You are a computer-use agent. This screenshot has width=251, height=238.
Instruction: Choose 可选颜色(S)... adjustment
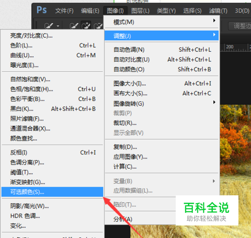[52, 192]
